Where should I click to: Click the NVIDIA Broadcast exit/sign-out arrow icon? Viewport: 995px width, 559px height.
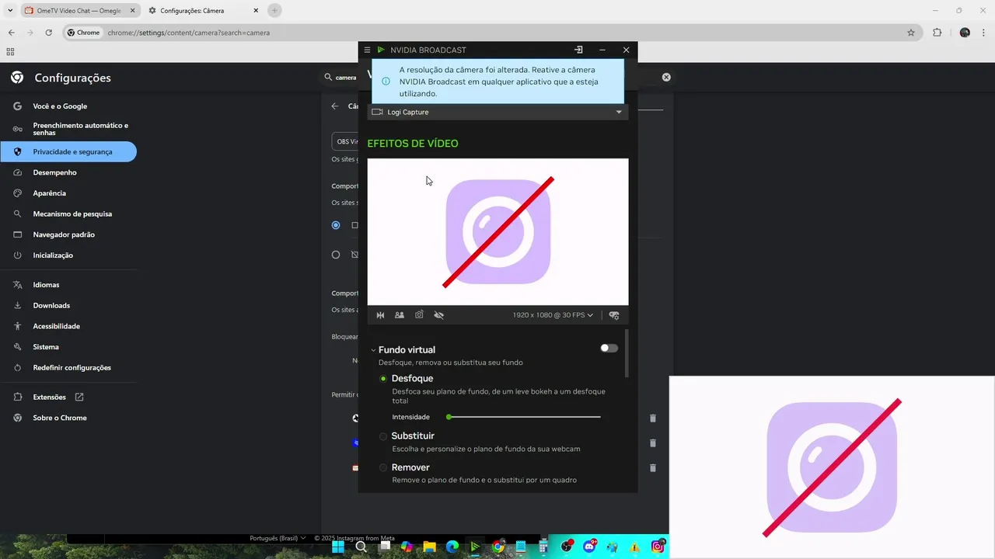tap(578, 50)
